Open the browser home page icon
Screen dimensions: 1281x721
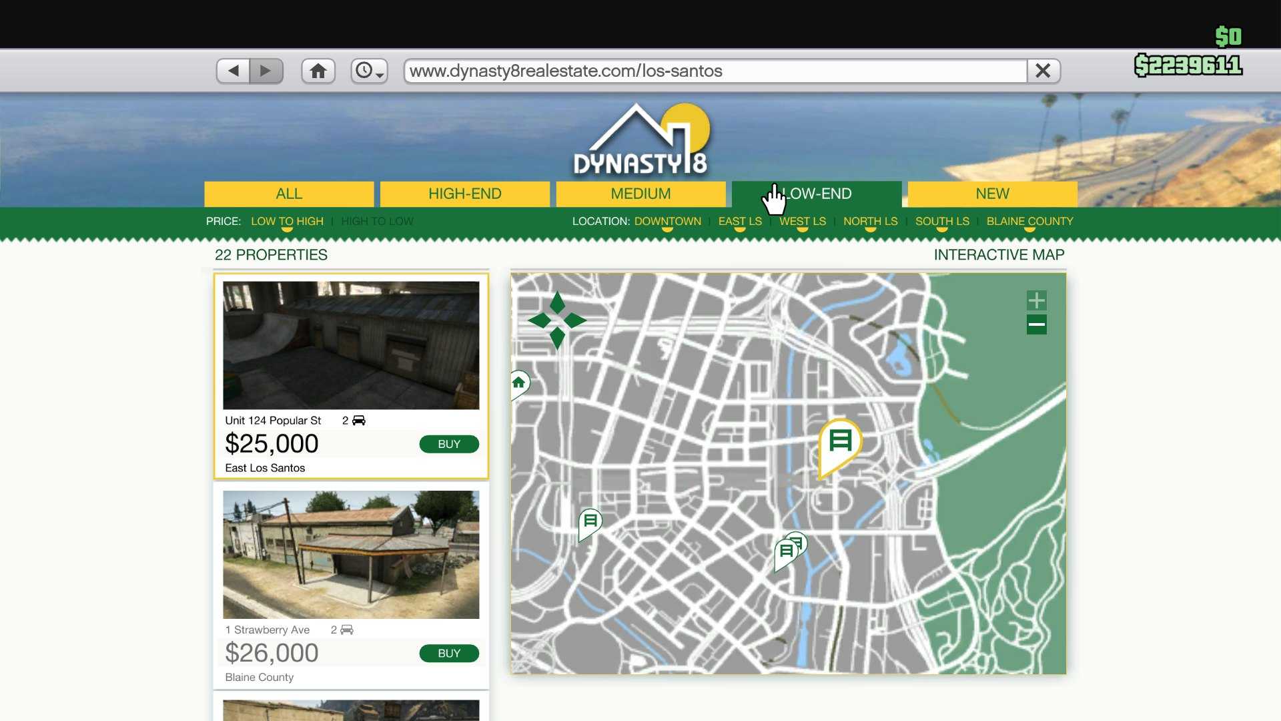tap(318, 71)
